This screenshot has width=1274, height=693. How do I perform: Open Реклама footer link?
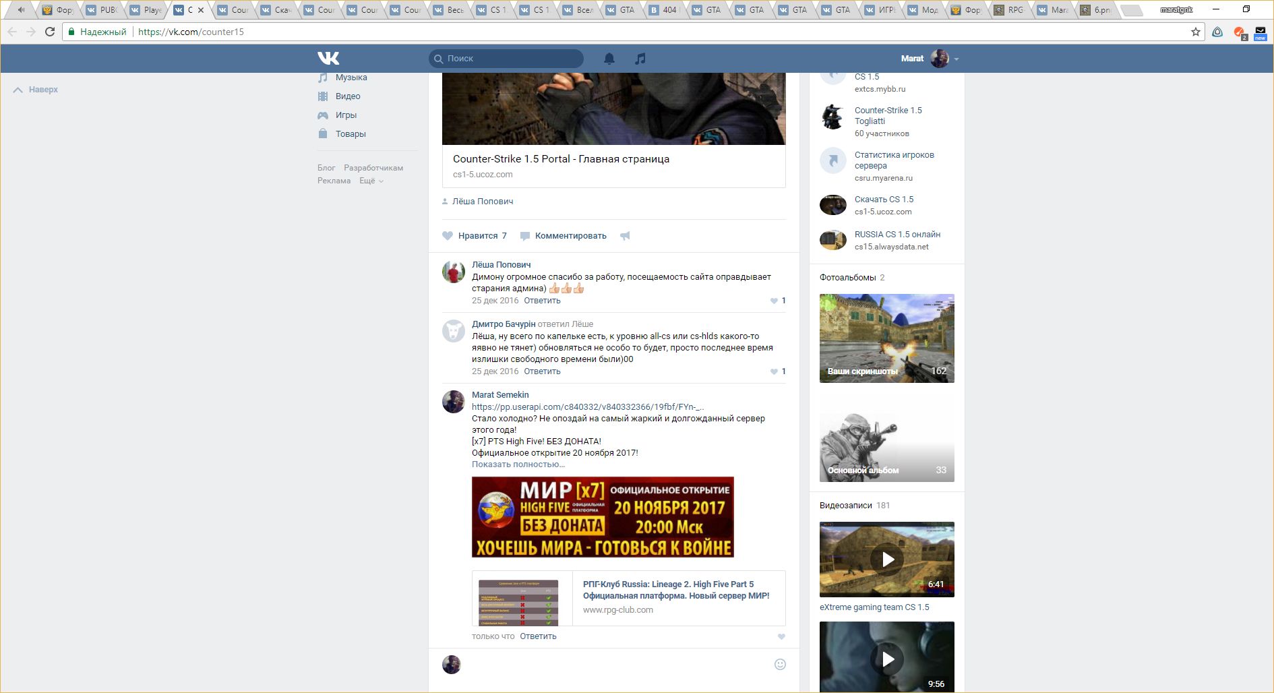[x=334, y=181]
